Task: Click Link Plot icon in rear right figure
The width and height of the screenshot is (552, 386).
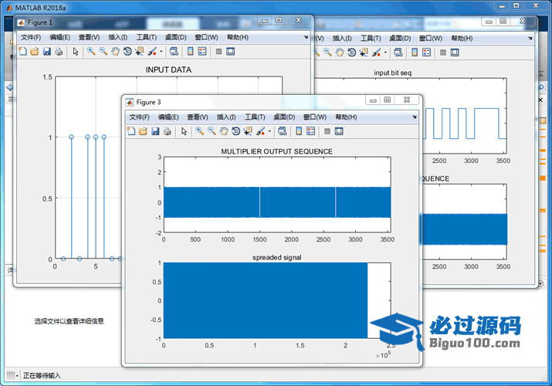Action: [398, 52]
